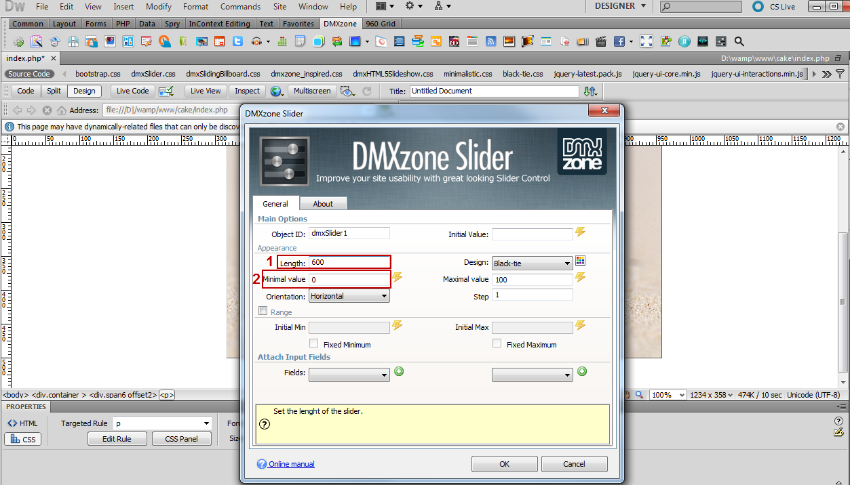Screen dimensions: 850x485
Task: Open the 100% zoom dropdown
Action: [668, 395]
